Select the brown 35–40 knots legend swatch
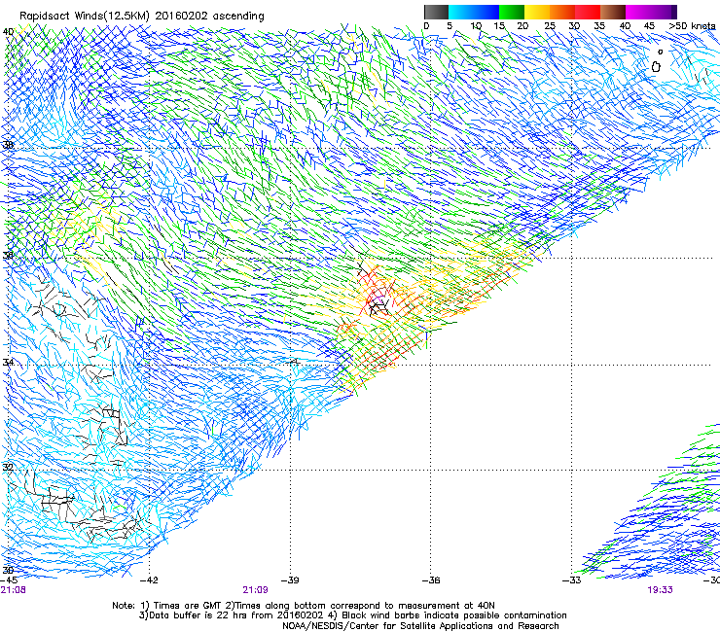Viewport: 720px width, 632px height. tap(613, 12)
